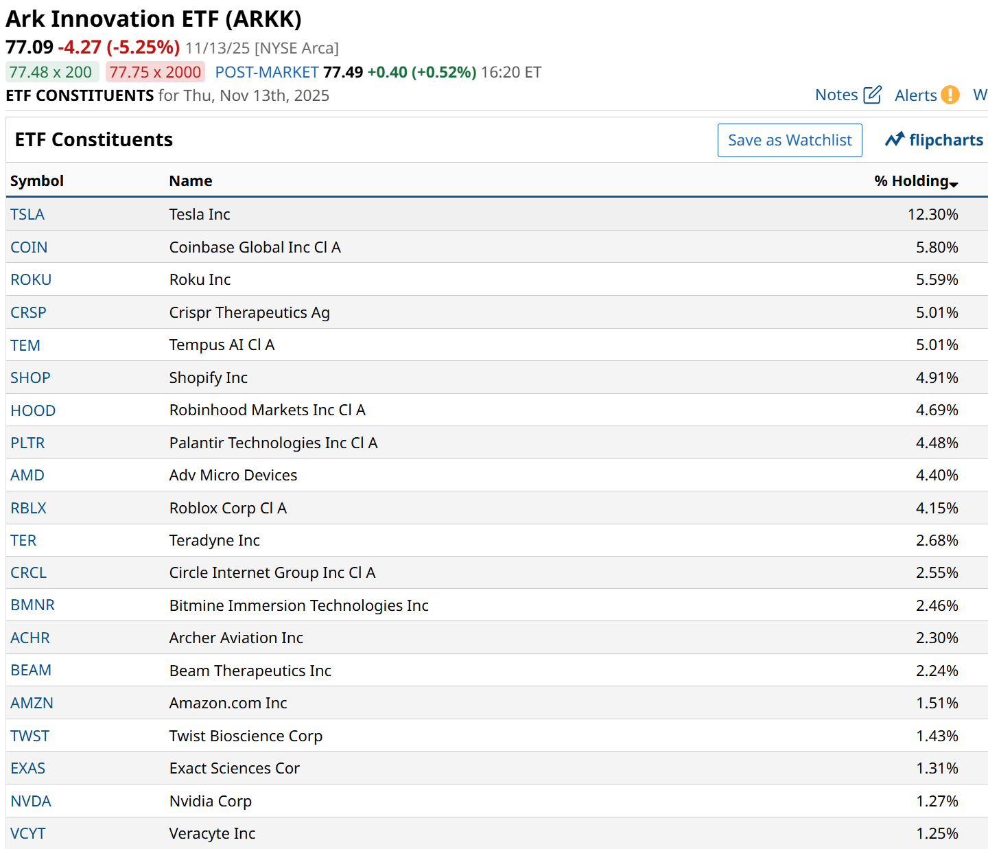Select Roblox Corp Cl A name cell

click(x=228, y=508)
